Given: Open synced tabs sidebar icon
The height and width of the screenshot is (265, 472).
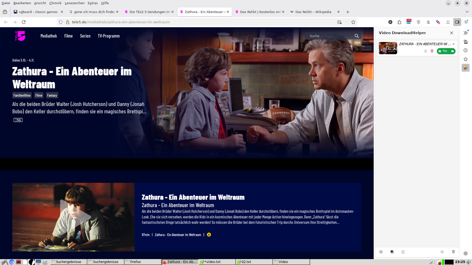Looking at the screenshot, I should pos(466,42).
